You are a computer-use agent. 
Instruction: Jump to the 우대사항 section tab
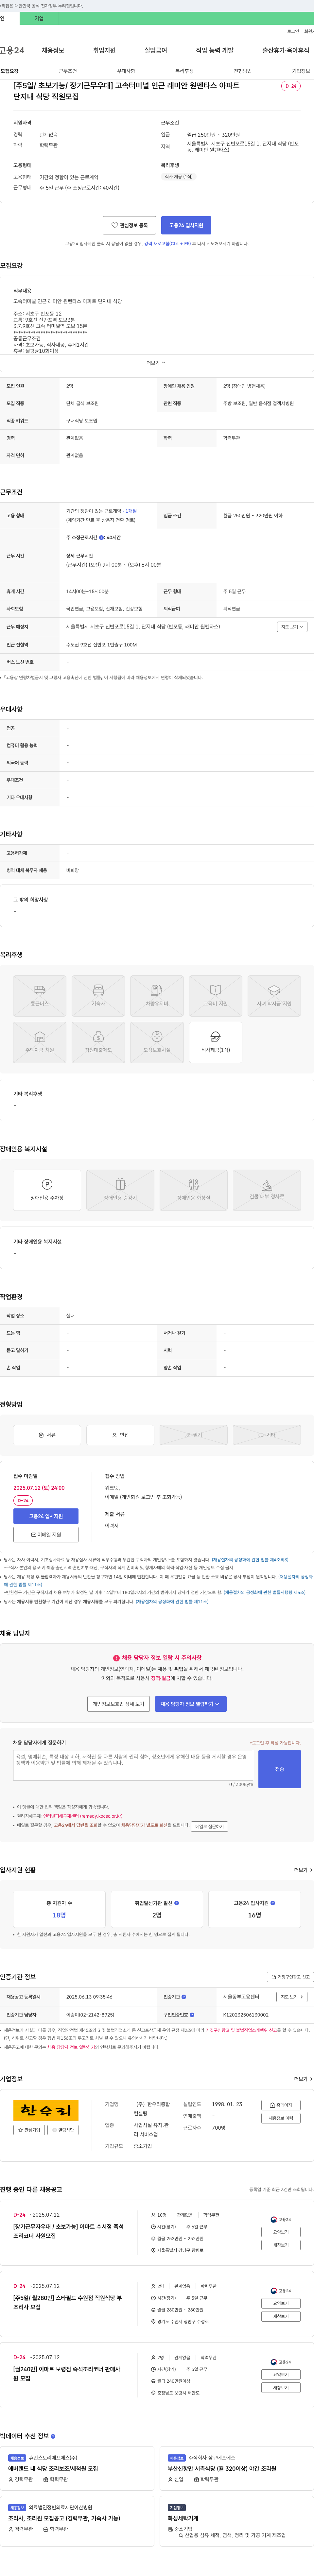tap(126, 71)
